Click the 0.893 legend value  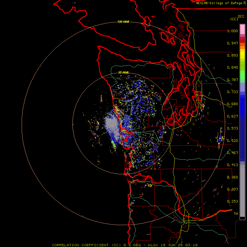(232, 55)
